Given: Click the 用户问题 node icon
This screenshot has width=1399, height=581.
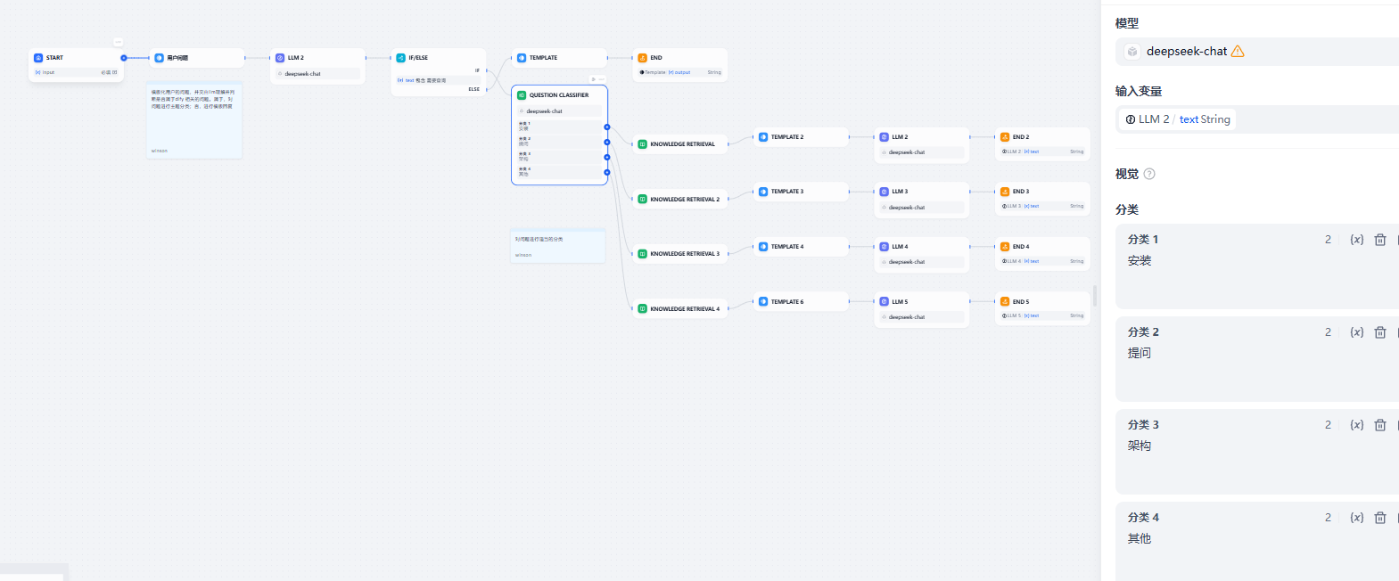Looking at the screenshot, I should coord(160,58).
